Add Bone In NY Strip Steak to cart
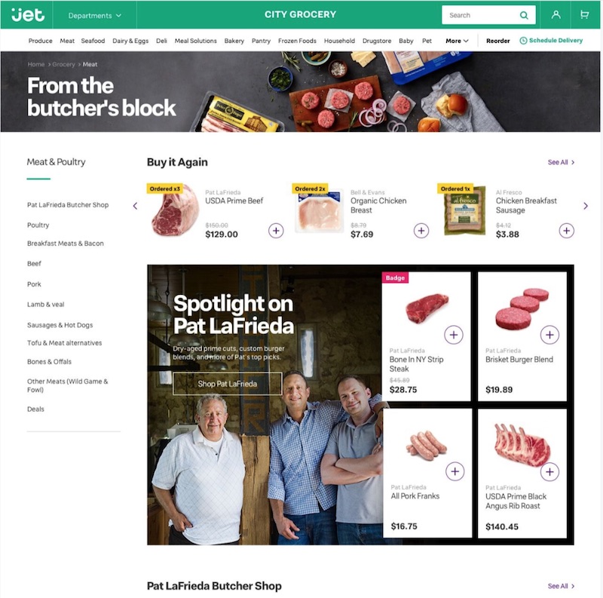This screenshot has width=603, height=598. pos(454,335)
